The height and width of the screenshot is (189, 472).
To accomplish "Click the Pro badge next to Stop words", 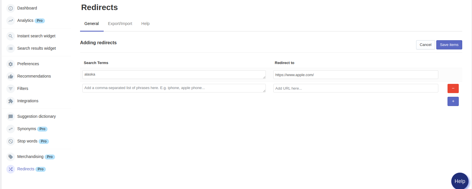I will 44,141.
